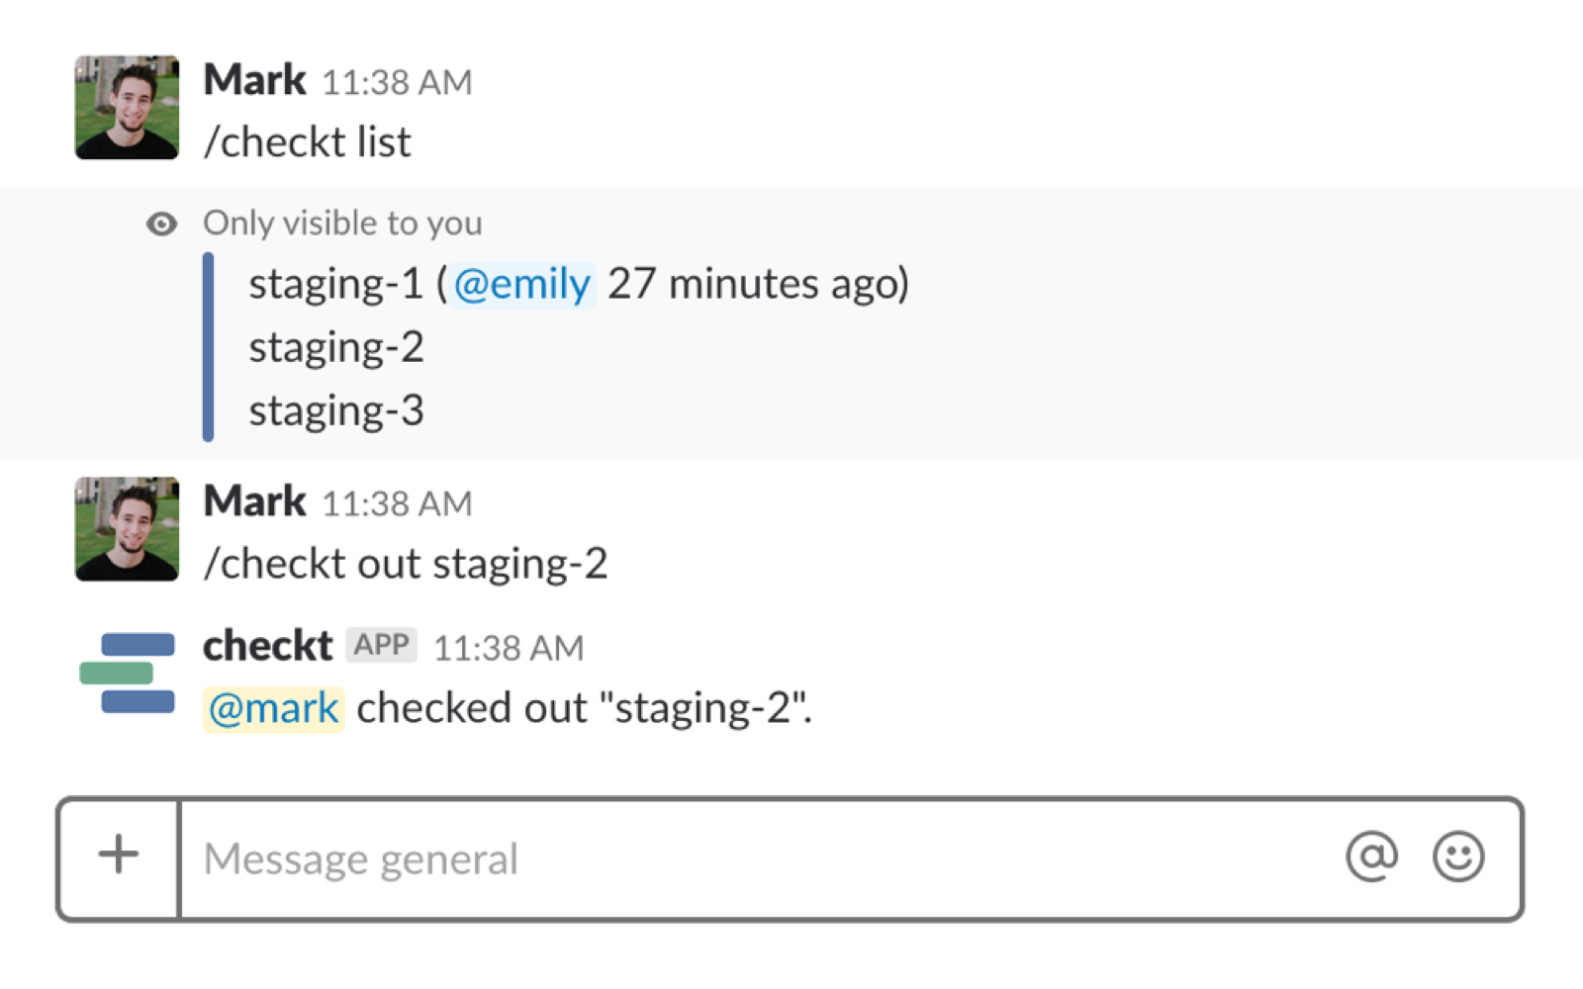Click the timestamp on the '/checkt list' message
This screenshot has height=989, width=1583.
pos(397,83)
